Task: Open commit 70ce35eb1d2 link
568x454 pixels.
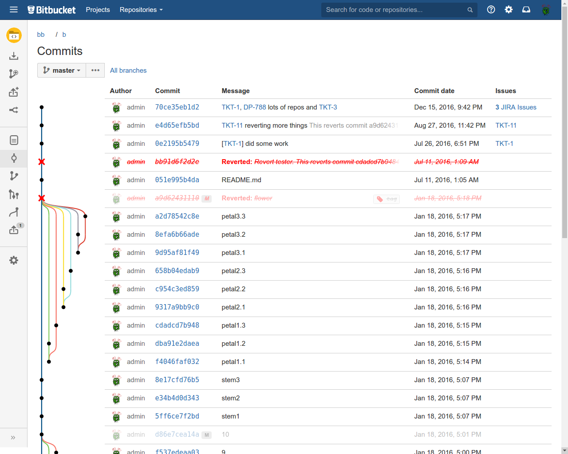Action: 177,107
